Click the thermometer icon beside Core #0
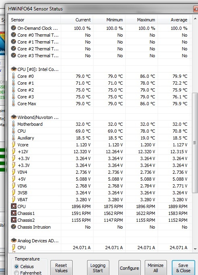Viewport: 198px width, 275px height. coord(13,76)
